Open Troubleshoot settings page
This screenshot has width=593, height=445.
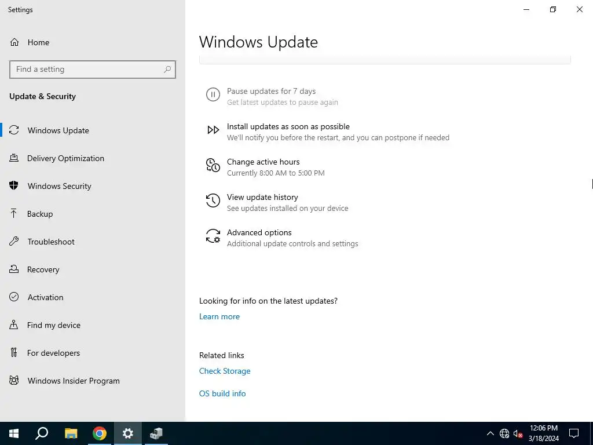(x=93, y=242)
